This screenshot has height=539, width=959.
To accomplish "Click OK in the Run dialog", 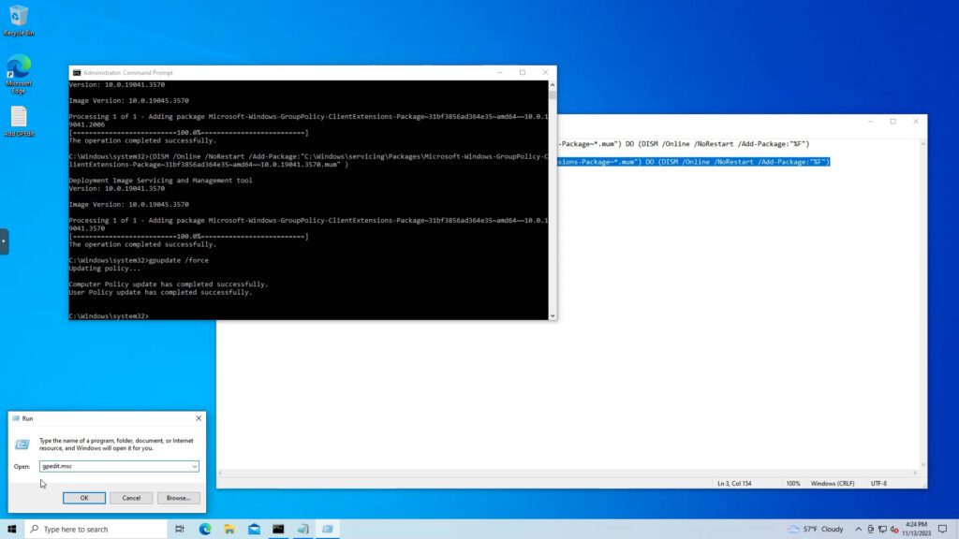I will pos(83,498).
